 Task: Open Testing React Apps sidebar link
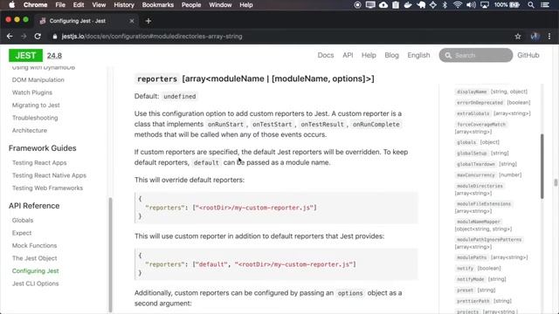coord(39,163)
